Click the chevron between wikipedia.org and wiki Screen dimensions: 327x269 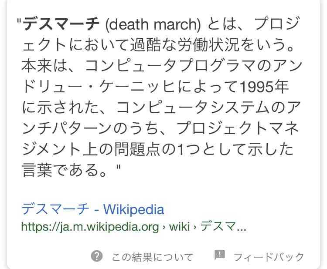click(x=164, y=227)
